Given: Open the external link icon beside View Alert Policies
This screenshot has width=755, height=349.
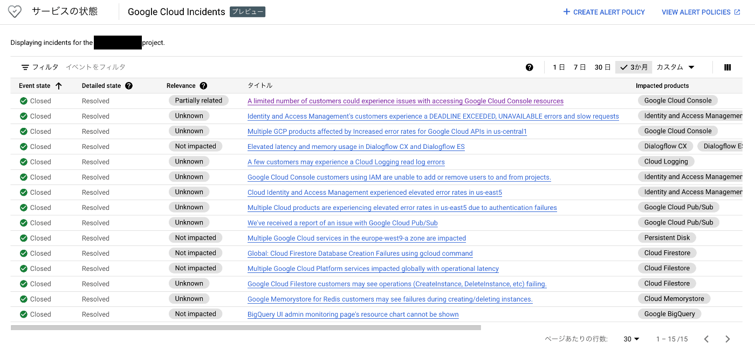Looking at the screenshot, I should point(737,12).
